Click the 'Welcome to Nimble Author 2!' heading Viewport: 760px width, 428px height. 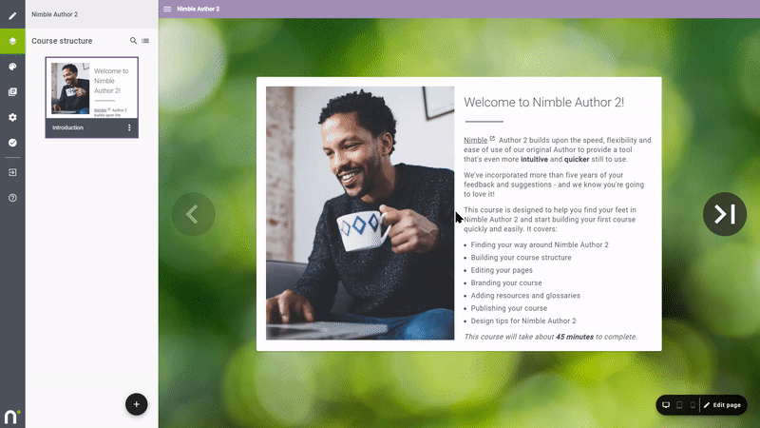543,103
